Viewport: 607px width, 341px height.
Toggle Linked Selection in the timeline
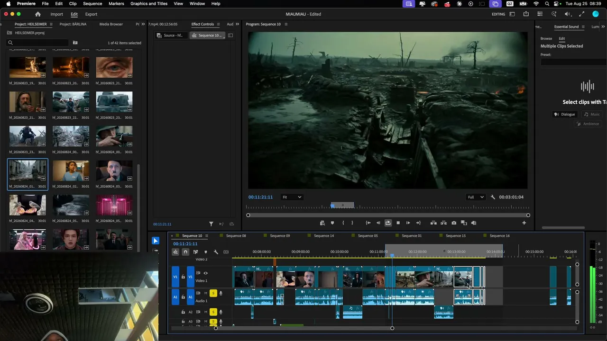click(195, 252)
